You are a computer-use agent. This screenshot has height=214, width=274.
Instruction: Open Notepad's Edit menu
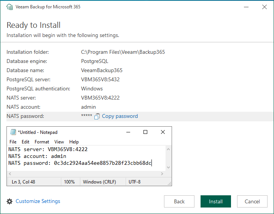click(25, 142)
